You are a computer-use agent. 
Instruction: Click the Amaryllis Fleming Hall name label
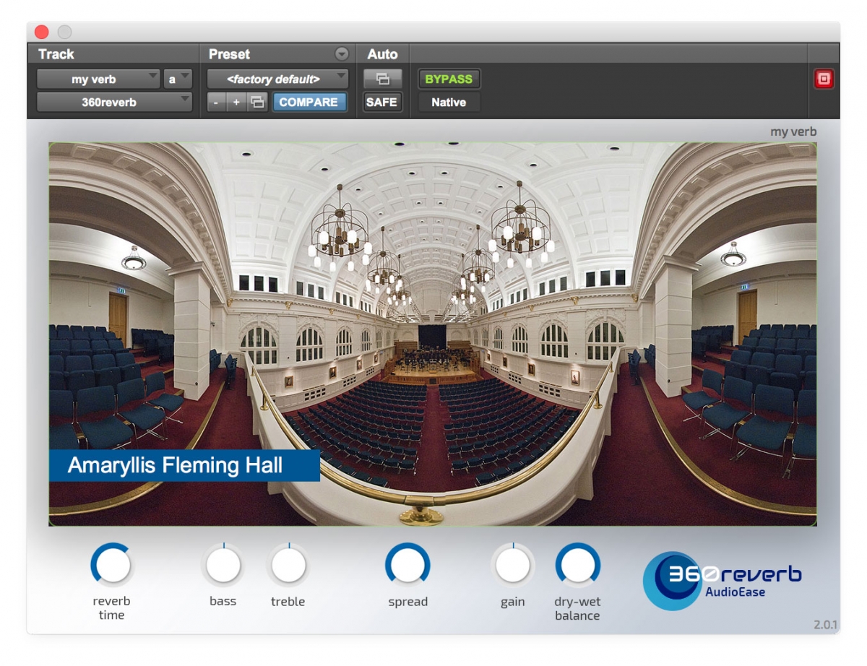(x=184, y=465)
